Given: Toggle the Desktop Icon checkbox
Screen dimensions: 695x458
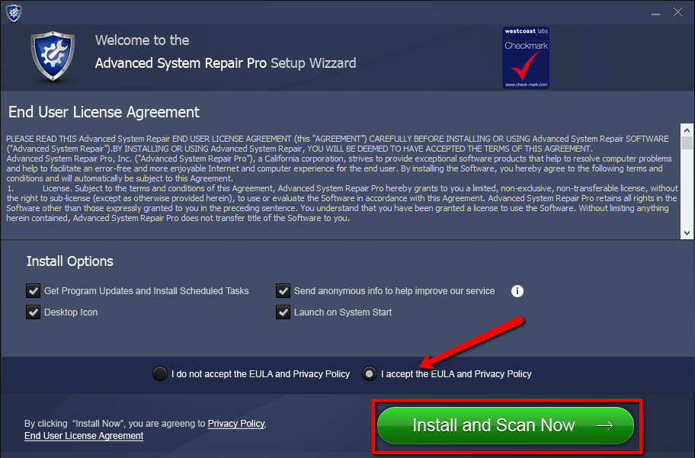Looking at the screenshot, I should (34, 312).
